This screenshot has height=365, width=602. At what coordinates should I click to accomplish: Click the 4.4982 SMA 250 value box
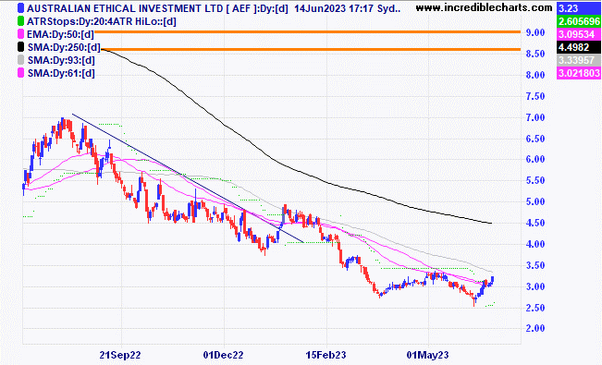[579, 47]
